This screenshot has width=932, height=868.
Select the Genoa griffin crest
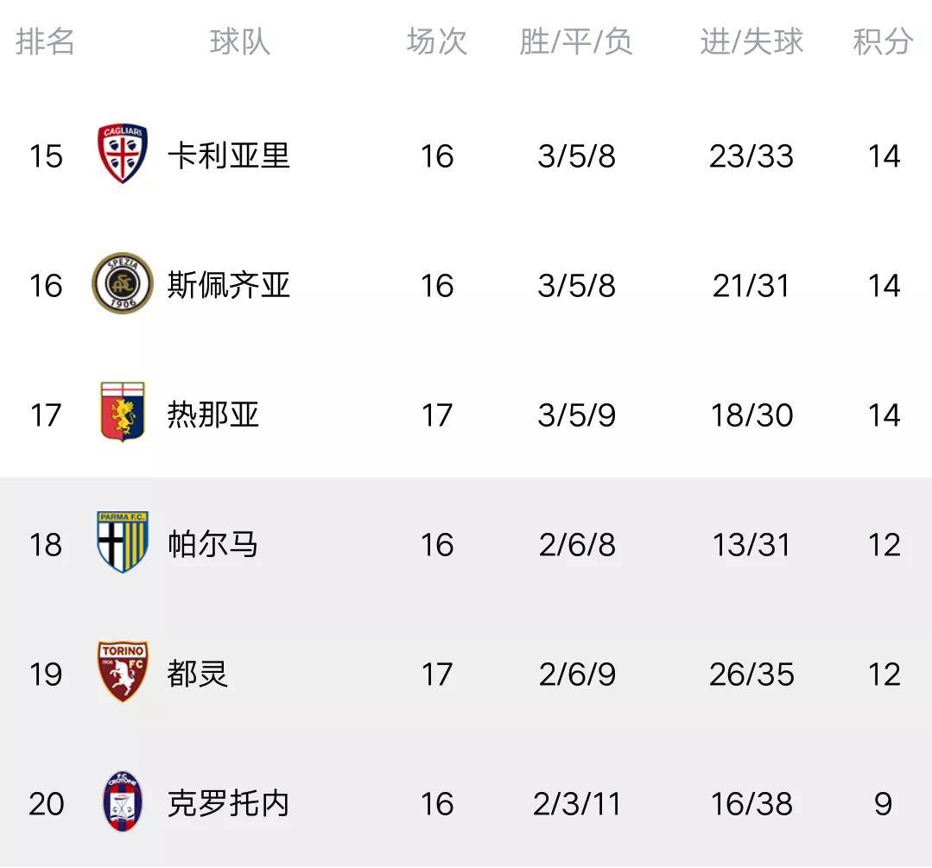pos(123,412)
